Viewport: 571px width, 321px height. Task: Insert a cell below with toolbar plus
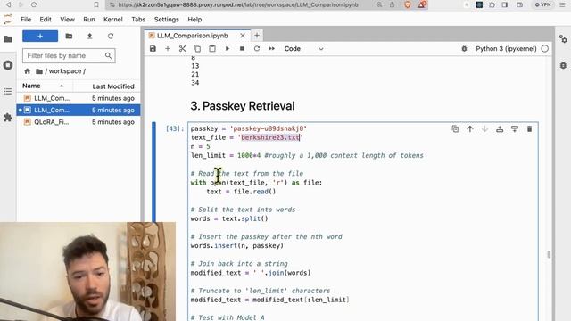click(168, 49)
